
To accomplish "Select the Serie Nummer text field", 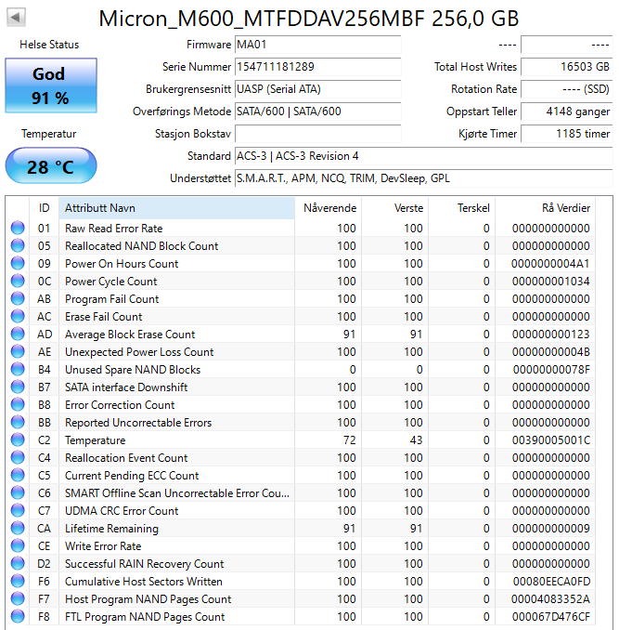I will [x=317, y=67].
